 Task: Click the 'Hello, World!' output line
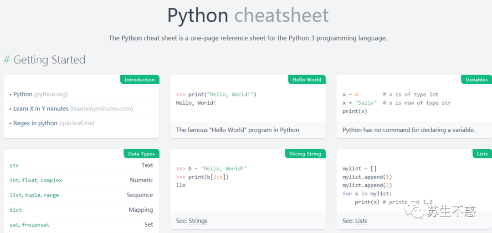196,102
